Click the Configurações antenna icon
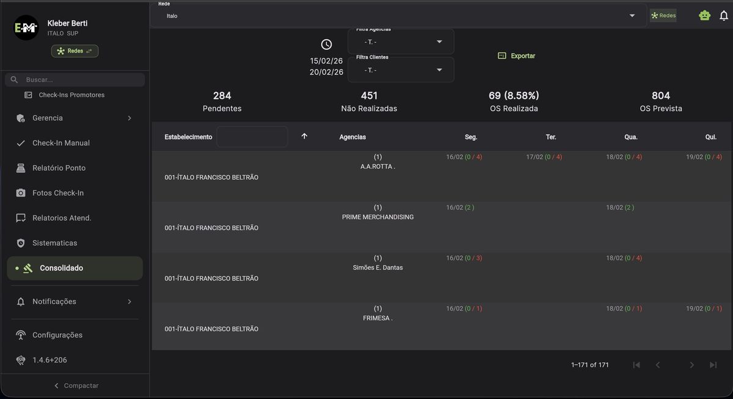This screenshot has height=399, width=733. (21, 335)
